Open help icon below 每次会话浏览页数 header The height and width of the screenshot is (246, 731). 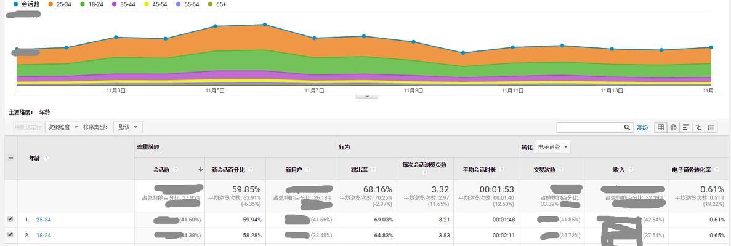pos(424,173)
